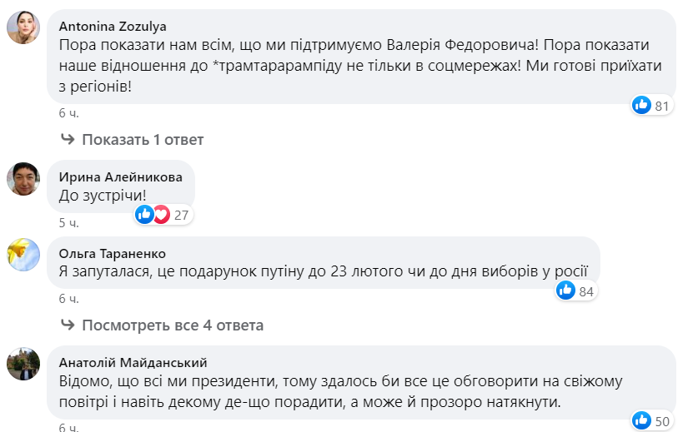Open the Antonina Zozulya name link
This screenshot has height=432, width=693.
tap(113, 25)
